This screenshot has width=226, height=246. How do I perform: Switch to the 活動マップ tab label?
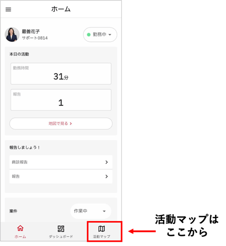(x=102, y=236)
